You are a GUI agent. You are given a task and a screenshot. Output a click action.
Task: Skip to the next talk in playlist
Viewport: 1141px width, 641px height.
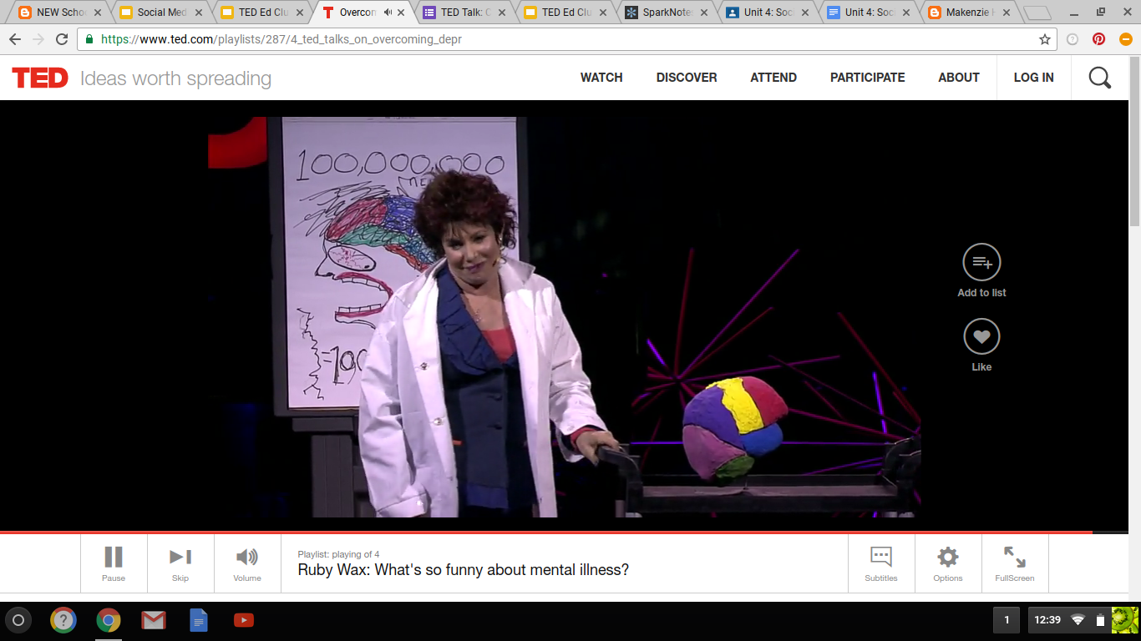tap(180, 563)
